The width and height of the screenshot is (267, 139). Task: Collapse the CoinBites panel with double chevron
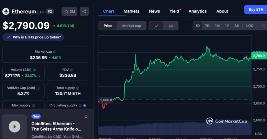click(x=86, y=117)
